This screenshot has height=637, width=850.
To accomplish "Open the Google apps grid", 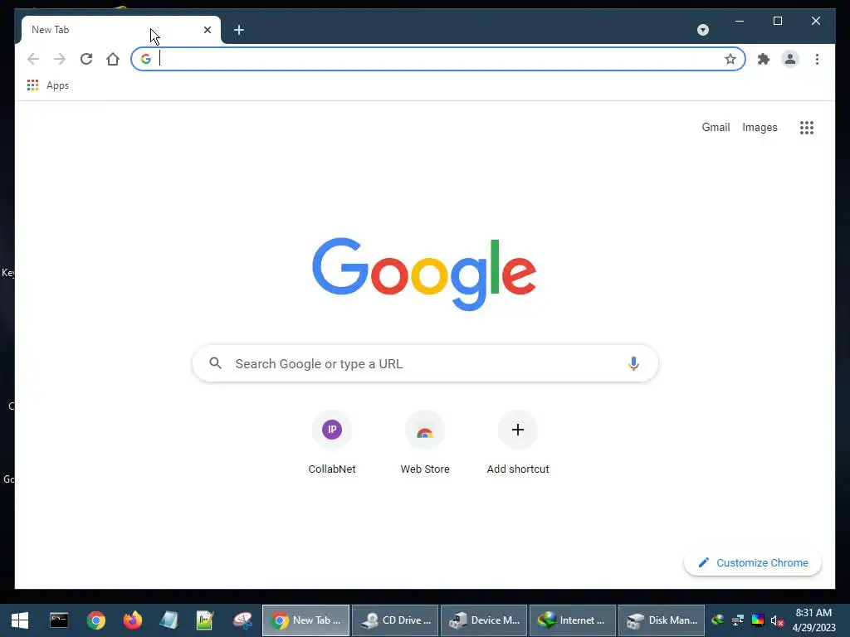I will point(807,127).
